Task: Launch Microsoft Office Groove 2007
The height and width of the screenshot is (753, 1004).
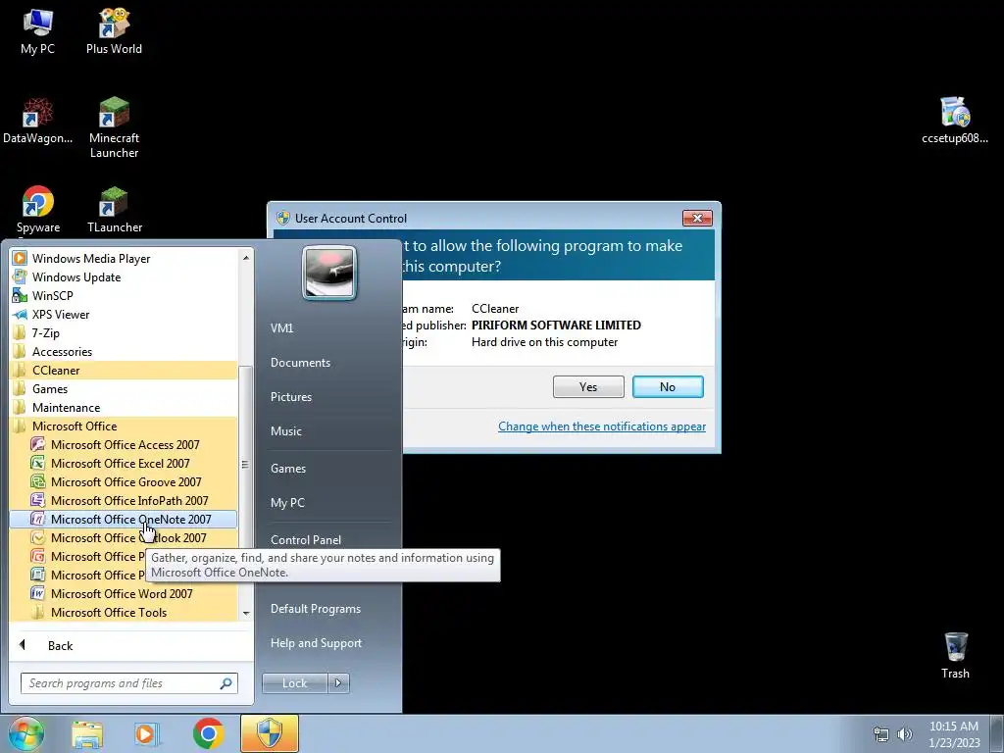Action: [124, 481]
